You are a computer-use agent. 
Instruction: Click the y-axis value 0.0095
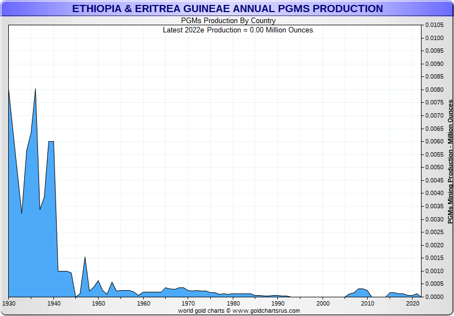point(434,51)
